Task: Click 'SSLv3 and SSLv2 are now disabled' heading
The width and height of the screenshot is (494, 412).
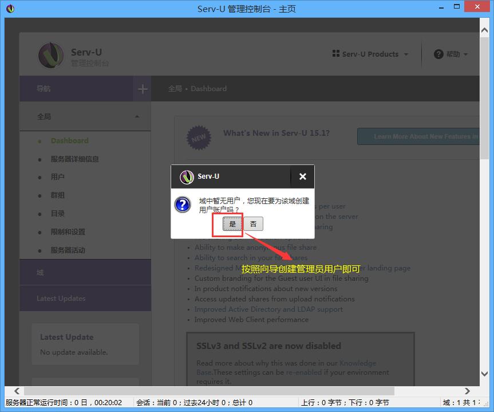Action: [268, 346]
